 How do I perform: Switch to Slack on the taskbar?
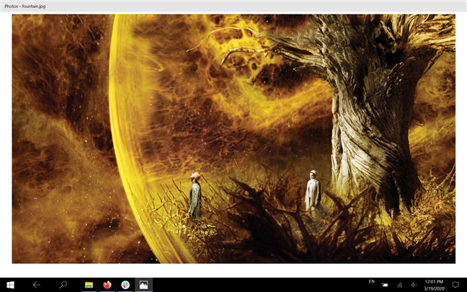tap(125, 285)
